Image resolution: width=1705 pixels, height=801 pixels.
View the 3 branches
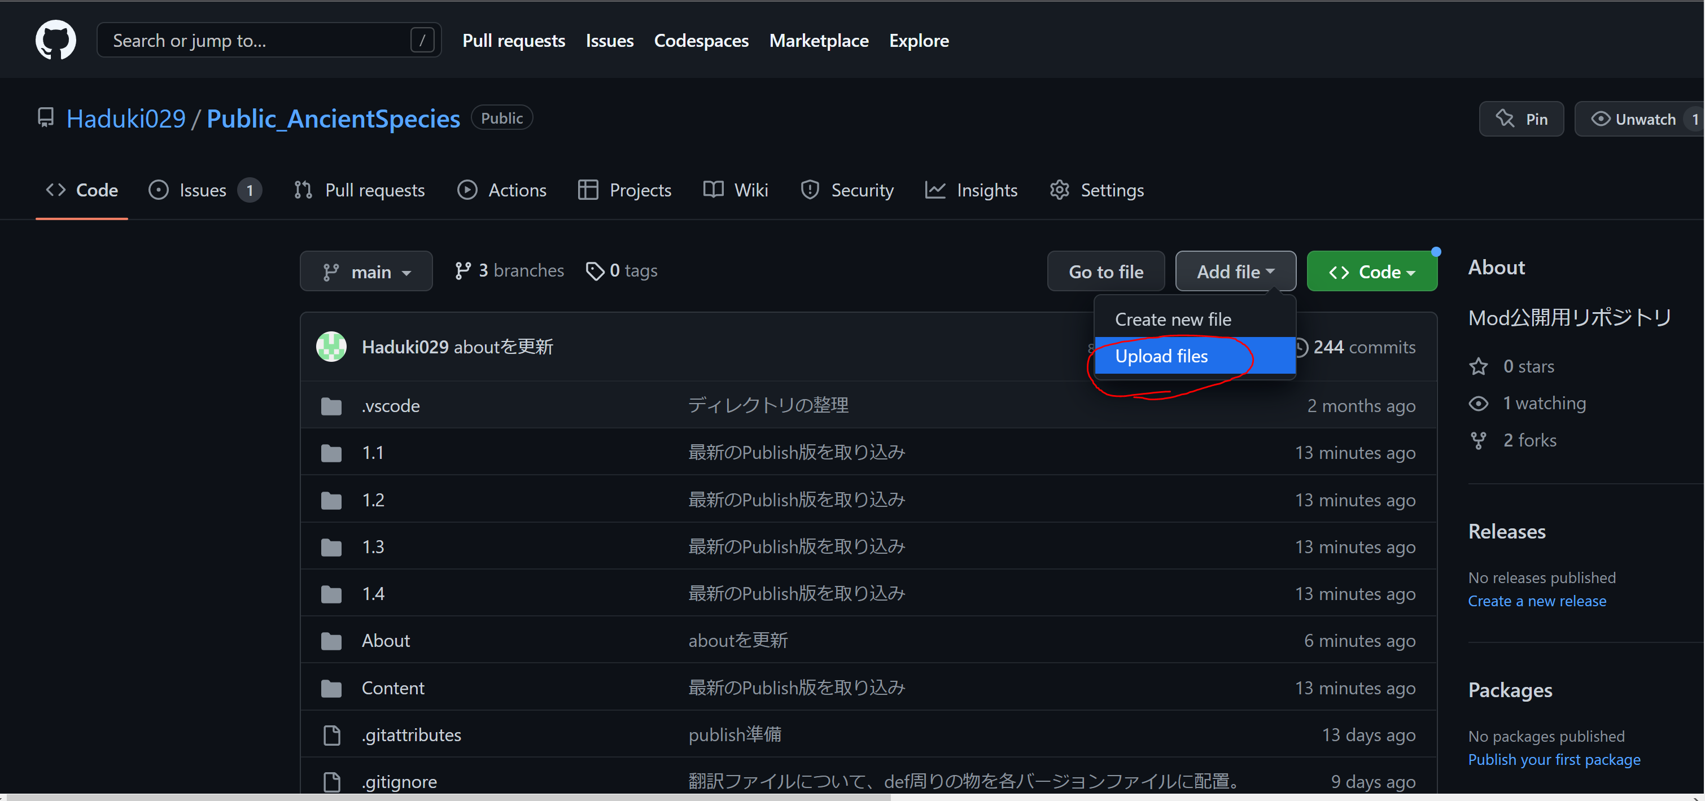point(509,271)
